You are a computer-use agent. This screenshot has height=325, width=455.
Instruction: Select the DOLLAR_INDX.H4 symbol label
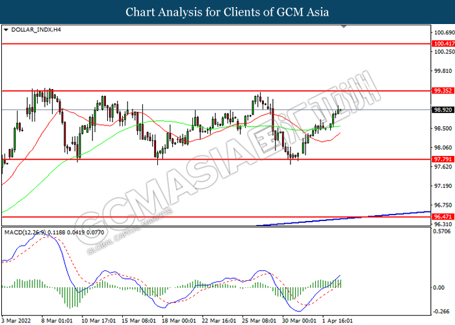[36, 30]
